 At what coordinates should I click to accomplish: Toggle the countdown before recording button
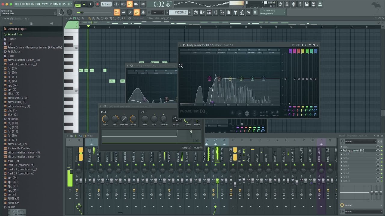[x=130, y=4]
